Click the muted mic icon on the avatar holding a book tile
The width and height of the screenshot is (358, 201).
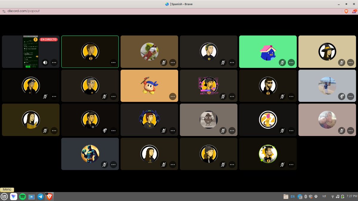click(x=45, y=130)
